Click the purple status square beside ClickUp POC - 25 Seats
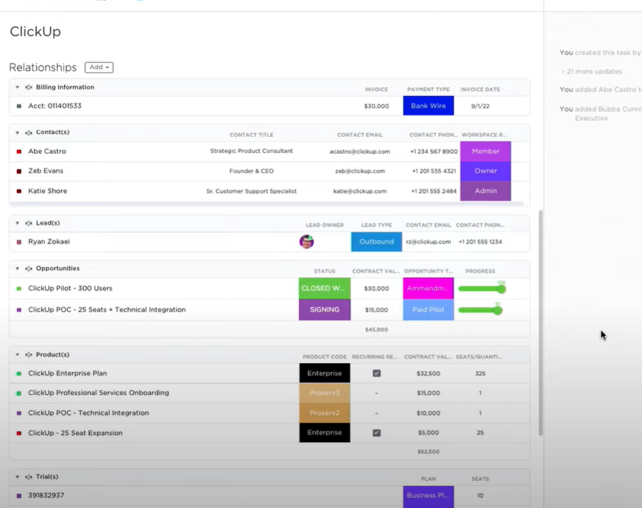Image resolution: width=642 pixels, height=508 pixels. [19, 310]
